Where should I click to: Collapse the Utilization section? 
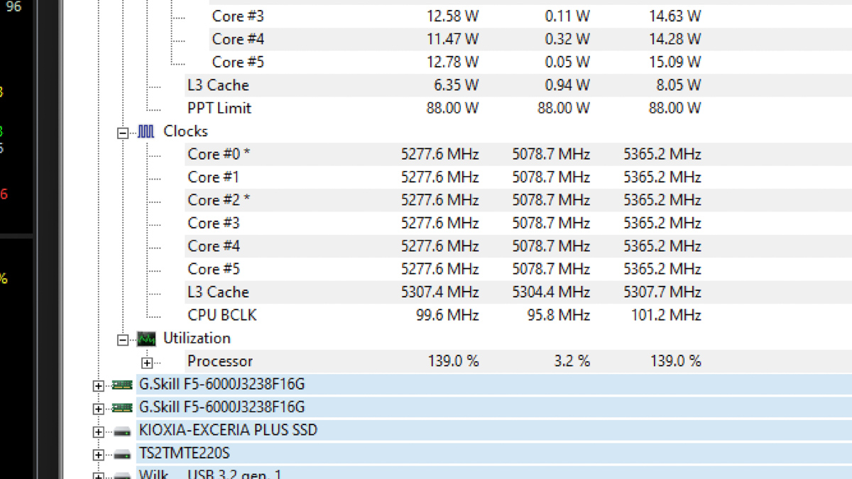click(x=124, y=340)
